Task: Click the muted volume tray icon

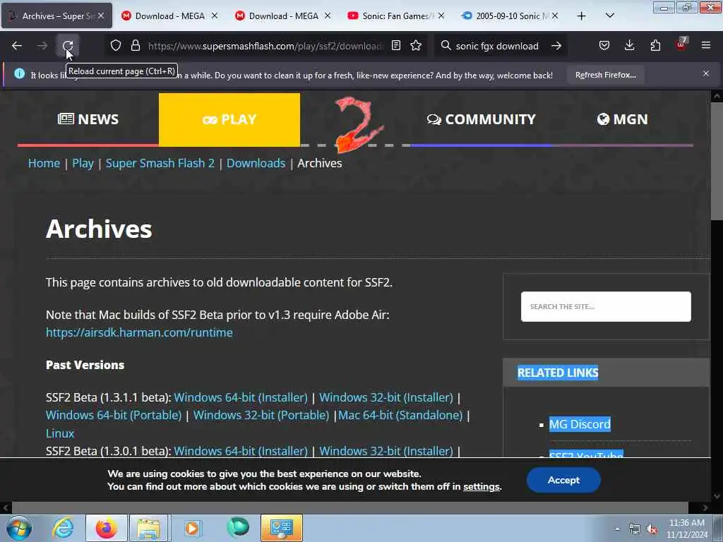Action: point(652,529)
